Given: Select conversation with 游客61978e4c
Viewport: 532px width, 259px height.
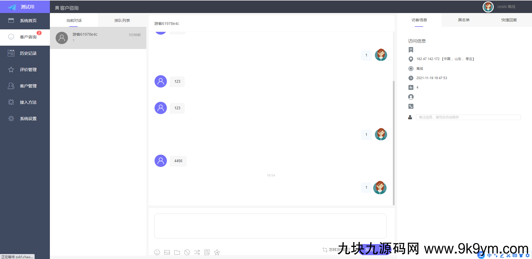Looking at the screenshot, I should click(x=98, y=38).
